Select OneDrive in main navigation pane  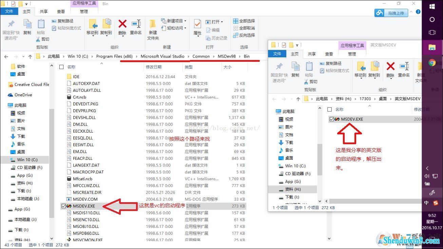[23, 95]
